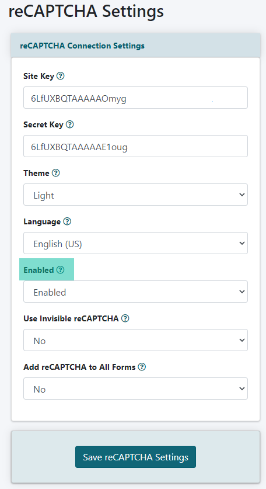Click the Language field label text
The image size is (266, 489).
click(42, 222)
